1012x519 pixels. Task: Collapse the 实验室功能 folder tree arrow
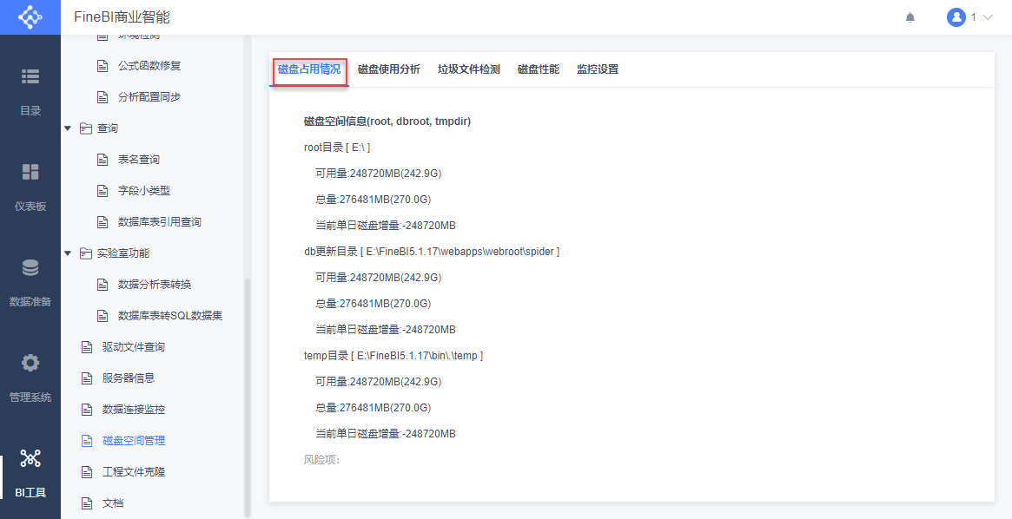68,253
